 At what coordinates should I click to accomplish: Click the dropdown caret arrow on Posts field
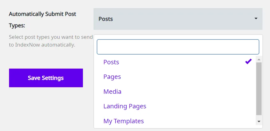click(256, 19)
